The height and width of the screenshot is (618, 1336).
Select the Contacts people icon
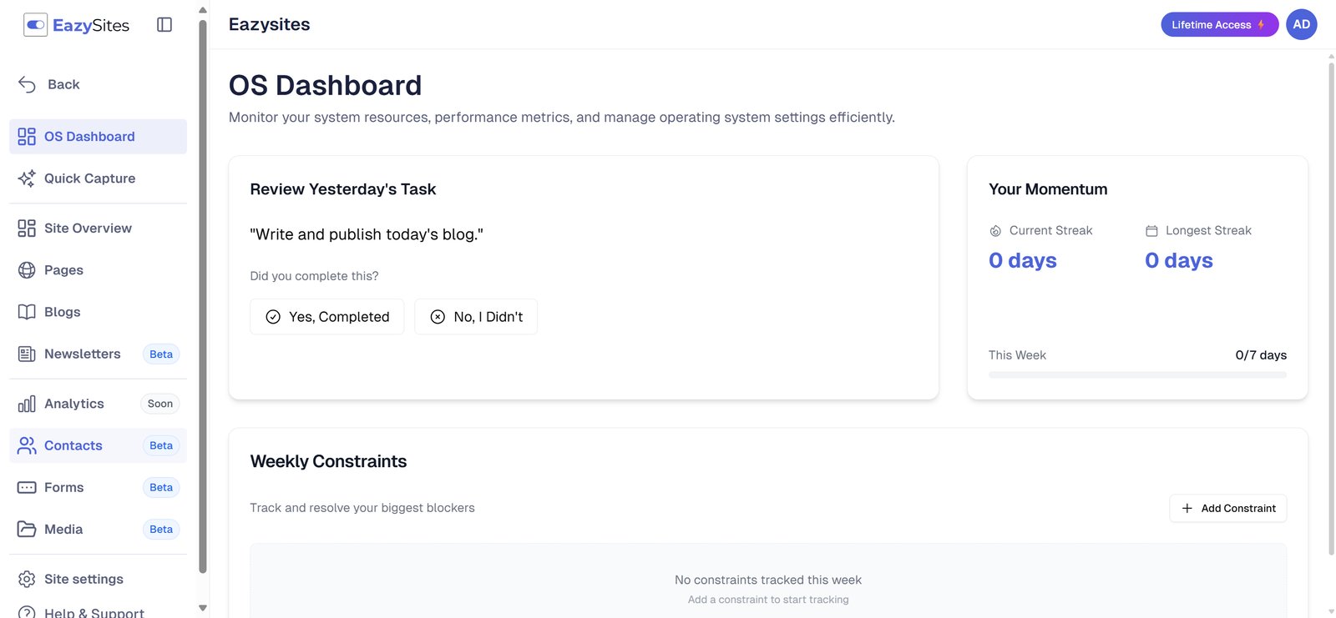[x=27, y=446]
